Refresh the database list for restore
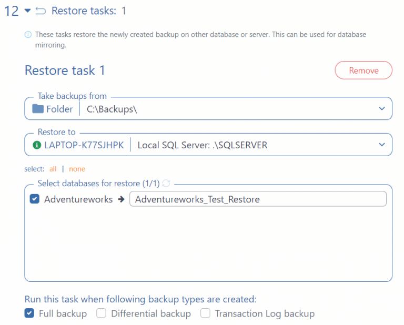Image resolution: width=404 pixels, height=325 pixels. [166, 183]
